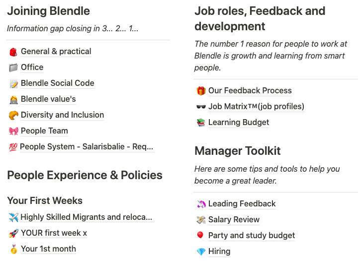
Task: Open Highly Skilled Migrants and relocation page
Action: coord(87,217)
